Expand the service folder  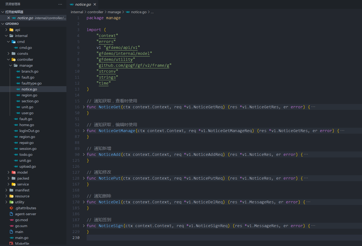9,184
